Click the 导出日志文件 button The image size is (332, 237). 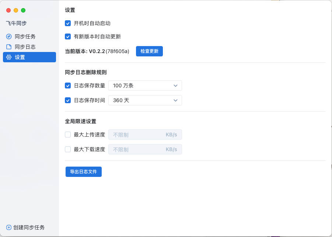pyautogui.click(x=84, y=172)
